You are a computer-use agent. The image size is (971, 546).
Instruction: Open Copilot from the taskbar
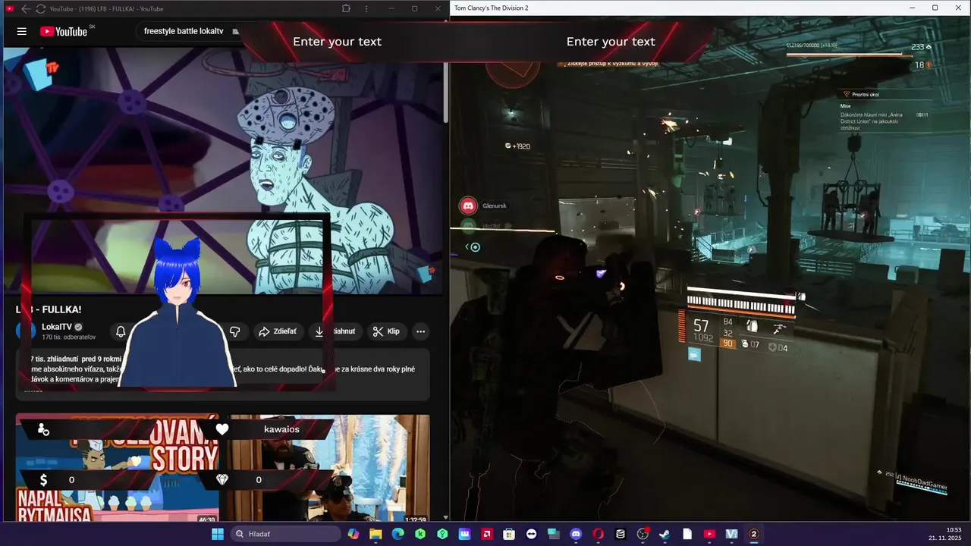(x=354, y=534)
